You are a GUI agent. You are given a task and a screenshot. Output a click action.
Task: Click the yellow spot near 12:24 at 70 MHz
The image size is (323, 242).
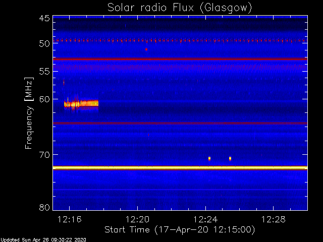coord(209,158)
